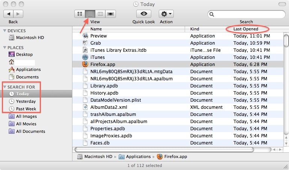Click the 'iTune...se File' kind cell

pyautogui.click(x=205, y=50)
